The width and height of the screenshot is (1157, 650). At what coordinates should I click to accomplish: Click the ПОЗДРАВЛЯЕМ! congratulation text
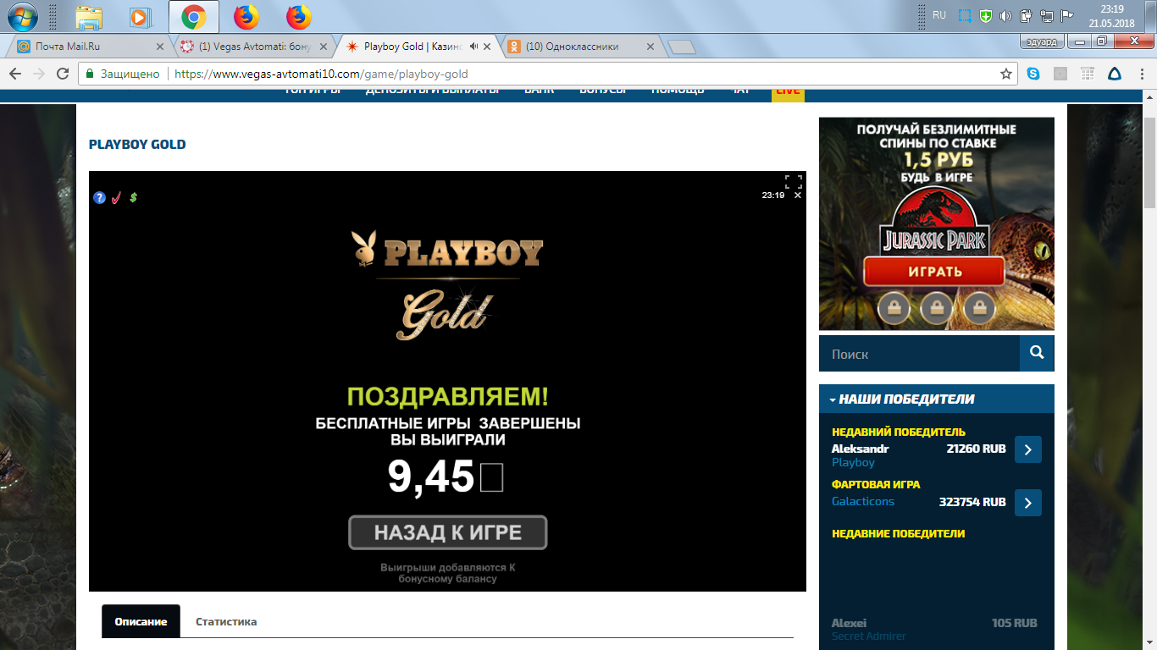(448, 395)
